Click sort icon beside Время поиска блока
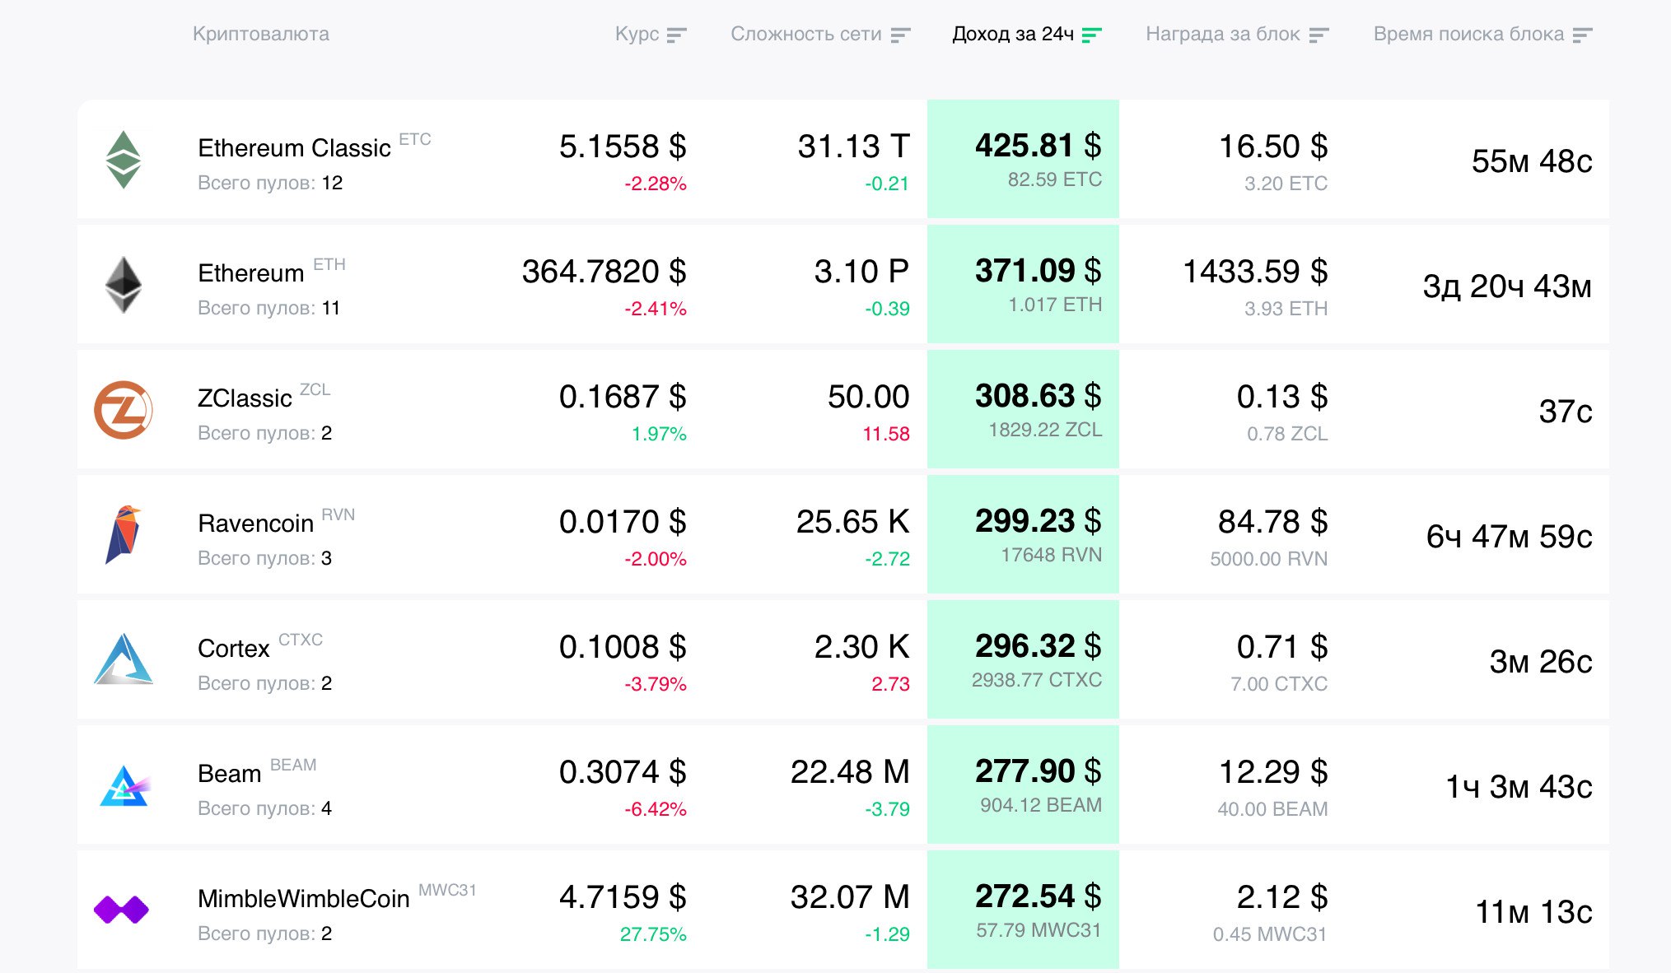 [x=1582, y=35]
